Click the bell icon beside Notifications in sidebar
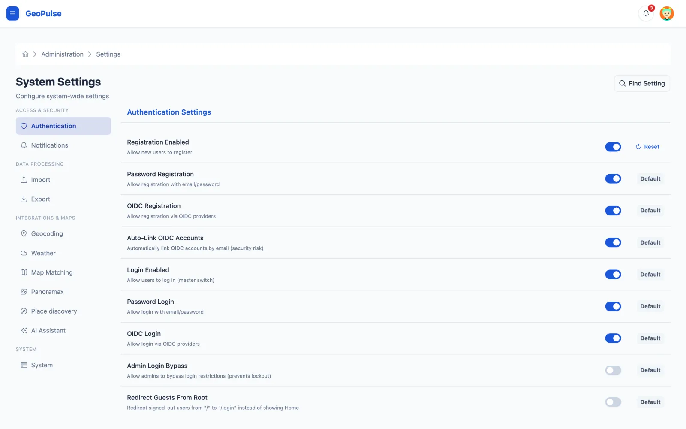 coord(24,145)
